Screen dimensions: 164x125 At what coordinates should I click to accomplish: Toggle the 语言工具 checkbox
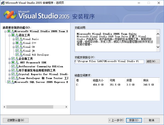coord(13,35)
